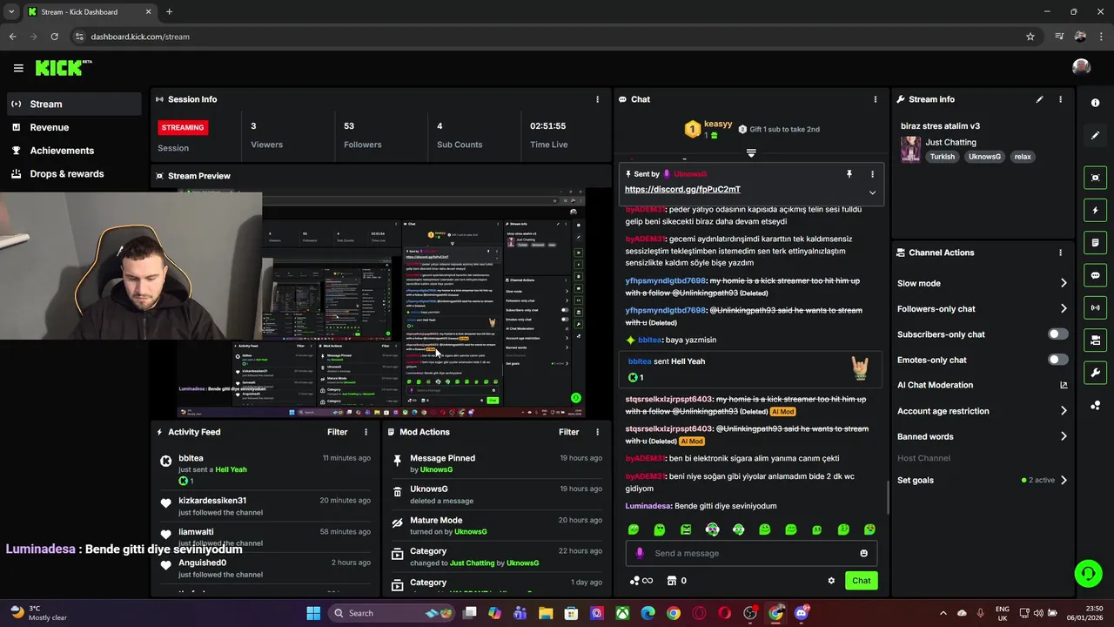Click the channel points icon at sidebar bottom
Image resolution: width=1114 pixels, height=627 pixels.
coord(1095,405)
